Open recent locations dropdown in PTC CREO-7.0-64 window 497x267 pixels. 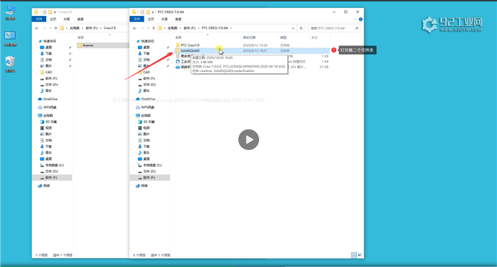click(x=148, y=28)
